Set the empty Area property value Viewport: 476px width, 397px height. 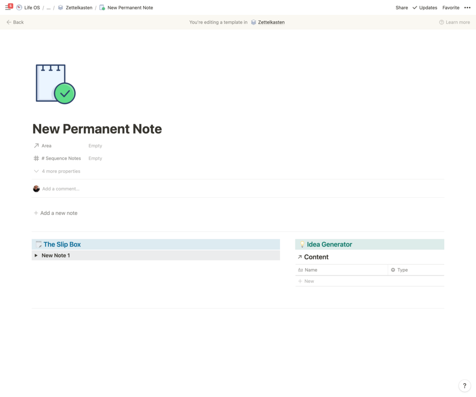click(95, 146)
